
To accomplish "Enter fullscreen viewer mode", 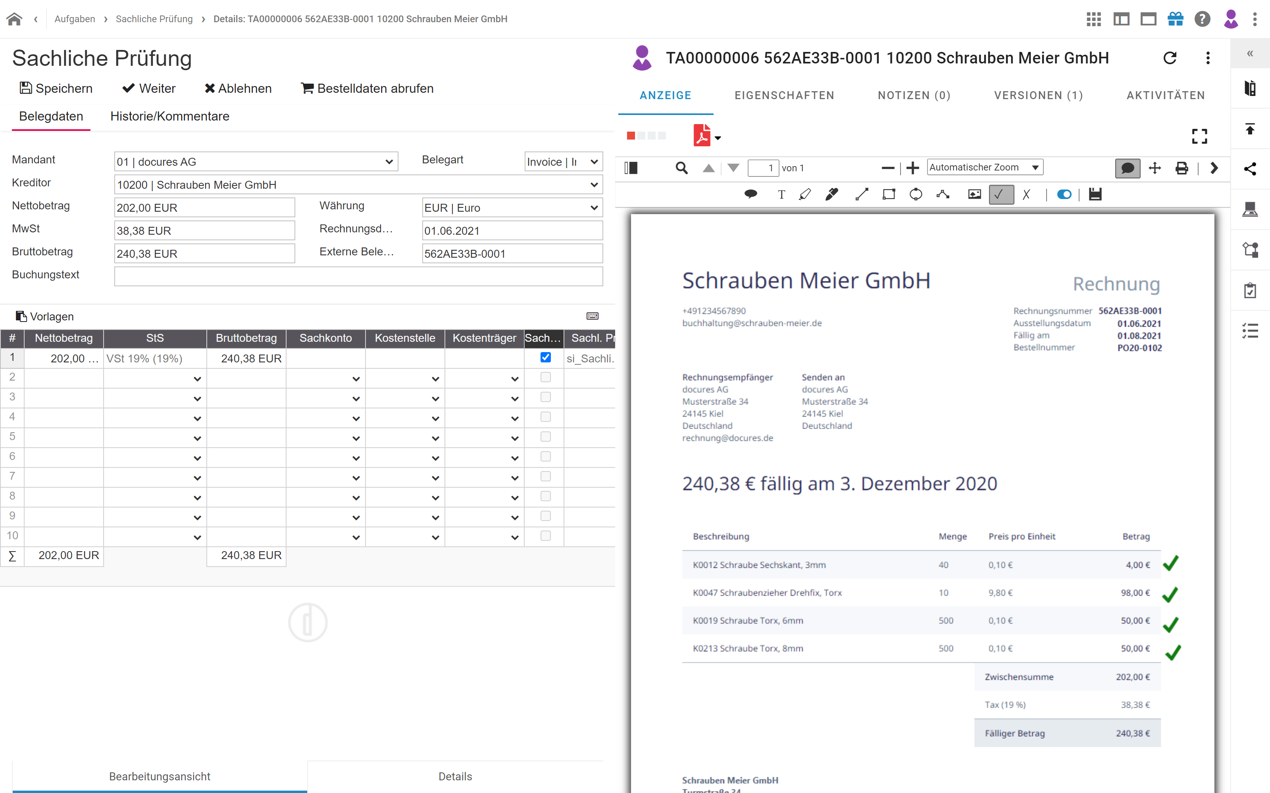I will [1199, 136].
